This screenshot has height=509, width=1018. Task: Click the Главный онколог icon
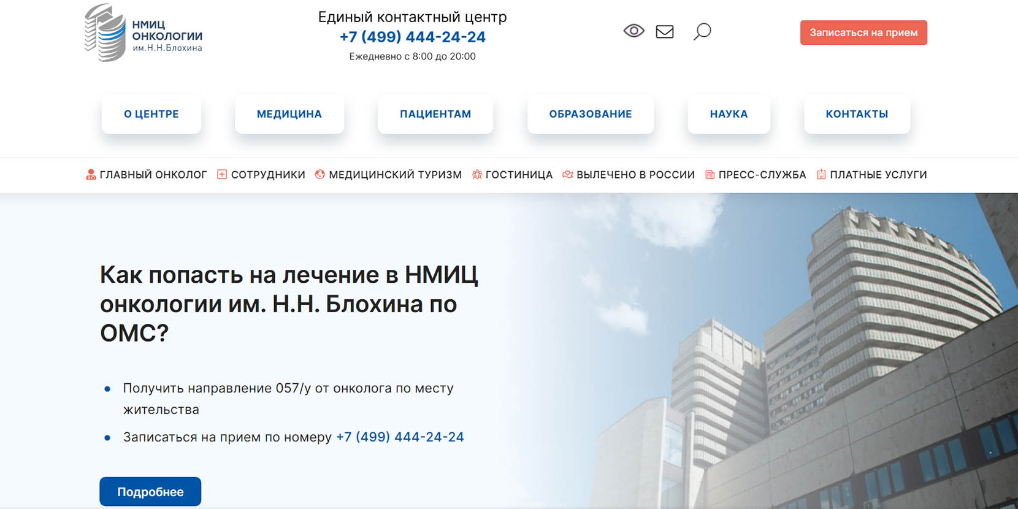pos(91,175)
